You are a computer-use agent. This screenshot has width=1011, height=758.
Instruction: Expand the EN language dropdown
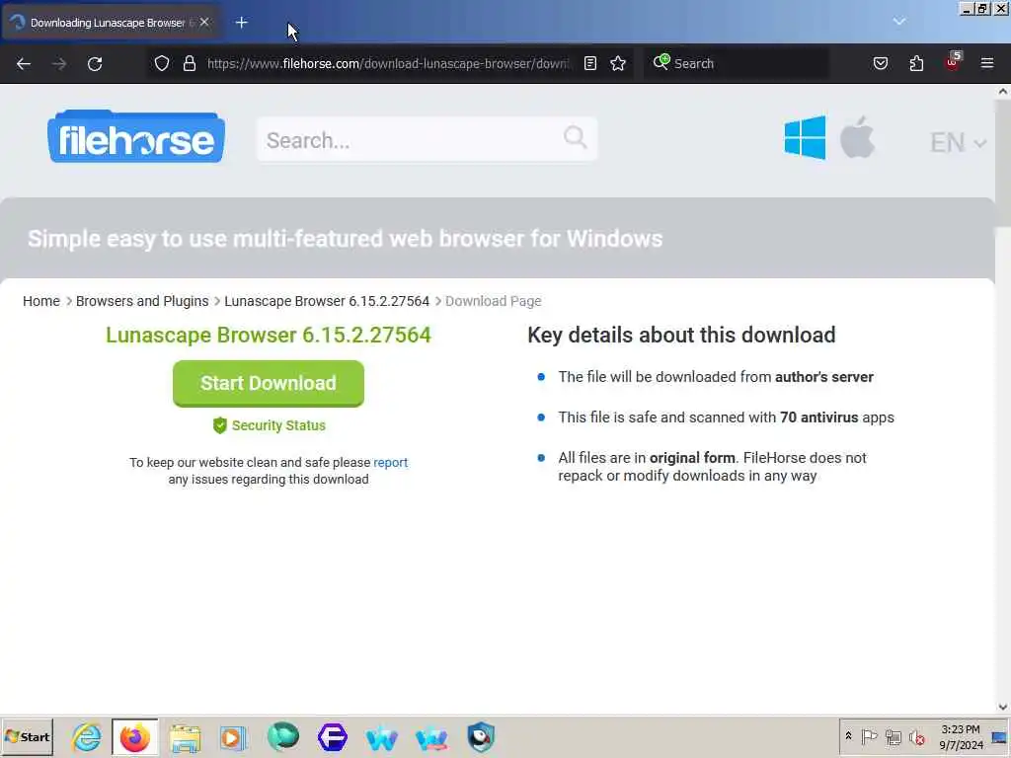(958, 142)
